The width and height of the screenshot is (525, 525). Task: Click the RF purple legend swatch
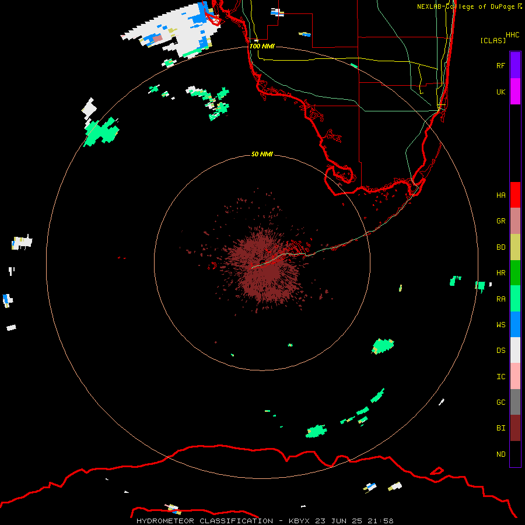click(x=515, y=65)
